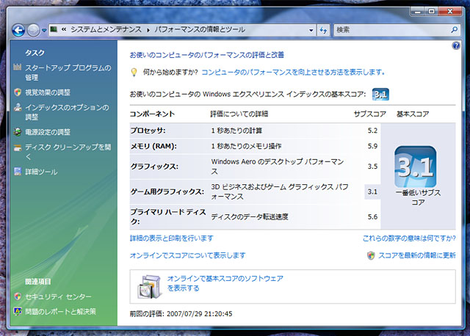
Task: Click the shield icon beside スコアを最新の情報に更新
Action: point(371,255)
